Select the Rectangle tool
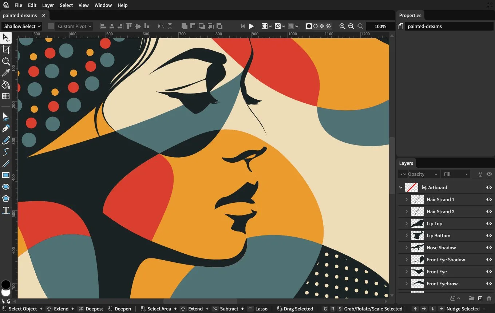The height and width of the screenshot is (313, 495). tap(6, 175)
